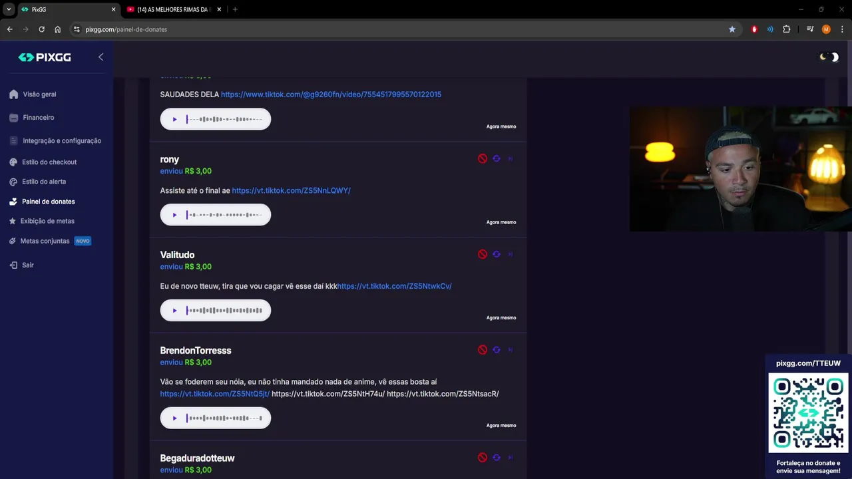The width and height of the screenshot is (852, 479).
Task: Open rony's TikTok link ZS5NnLQWY
Action: click(x=291, y=190)
